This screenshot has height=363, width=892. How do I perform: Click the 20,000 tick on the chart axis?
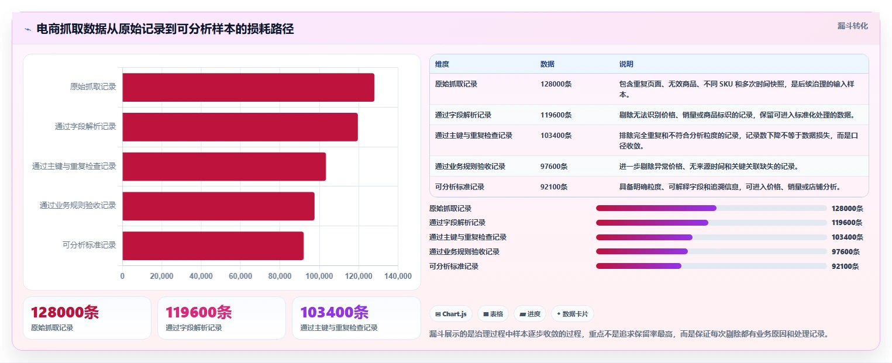pyautogui.click(x=161, y=276)
